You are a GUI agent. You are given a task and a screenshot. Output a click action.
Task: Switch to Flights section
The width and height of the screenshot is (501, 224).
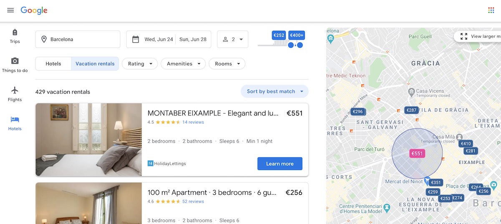tap(15, 94)
